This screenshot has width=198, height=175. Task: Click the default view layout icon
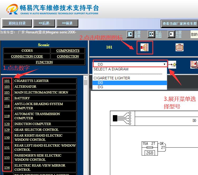click(151, 34)
